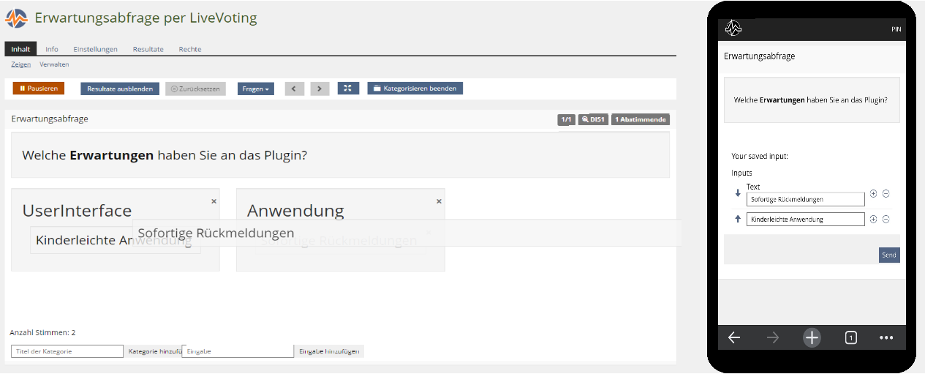Open mobile browser three-dots menu
925x374 pixels.
coord(886,337)
